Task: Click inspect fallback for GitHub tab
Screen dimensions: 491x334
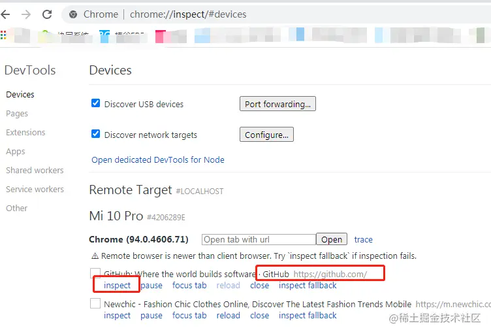Action: [308, 286]
